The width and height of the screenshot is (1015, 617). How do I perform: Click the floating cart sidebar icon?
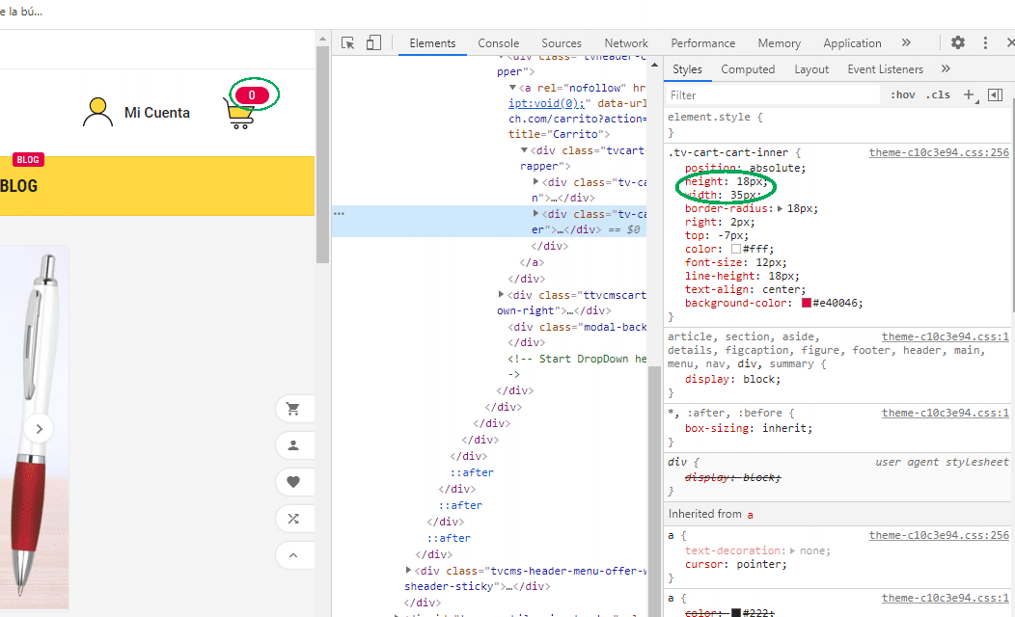(x=293, y=409)
